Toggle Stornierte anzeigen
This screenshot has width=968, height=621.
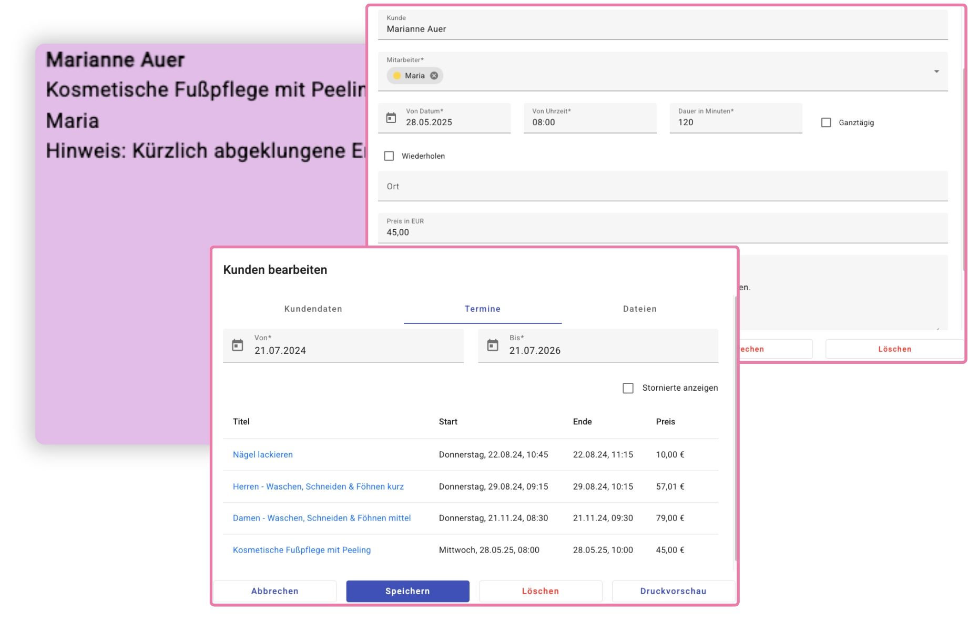628,388
